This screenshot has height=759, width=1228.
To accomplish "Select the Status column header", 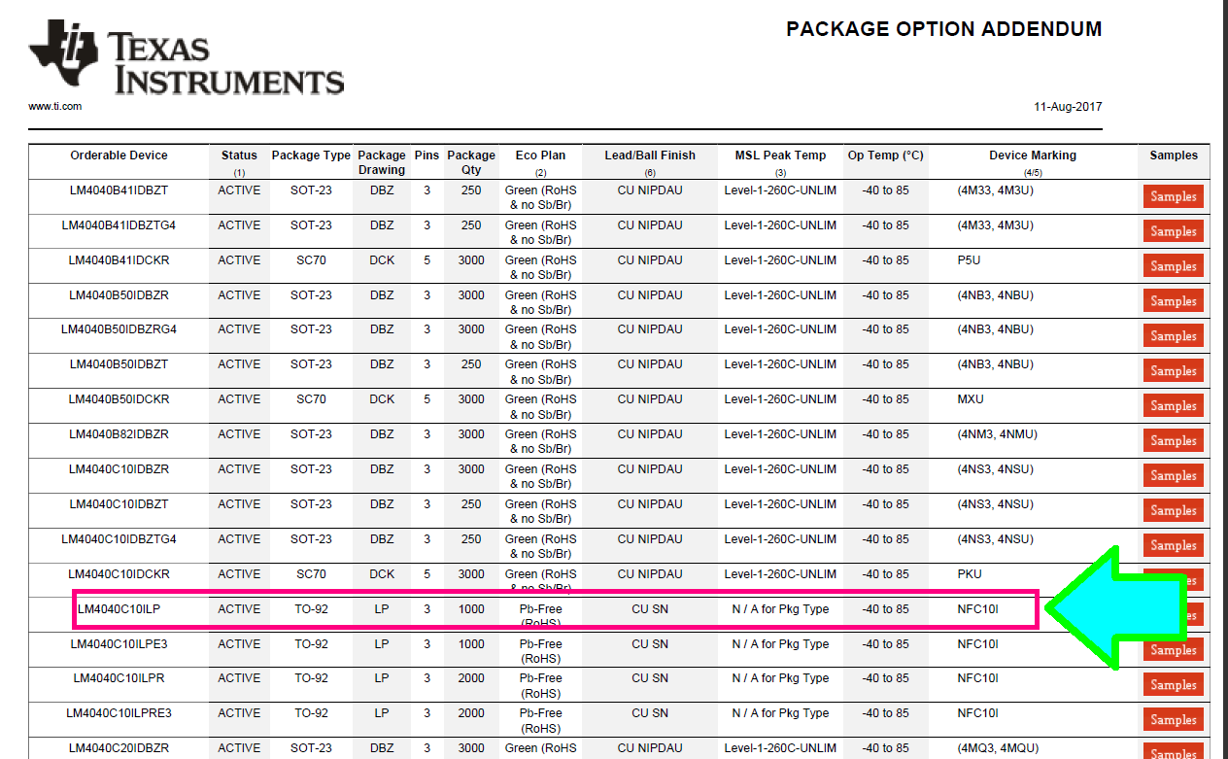I will pos(239,155).
